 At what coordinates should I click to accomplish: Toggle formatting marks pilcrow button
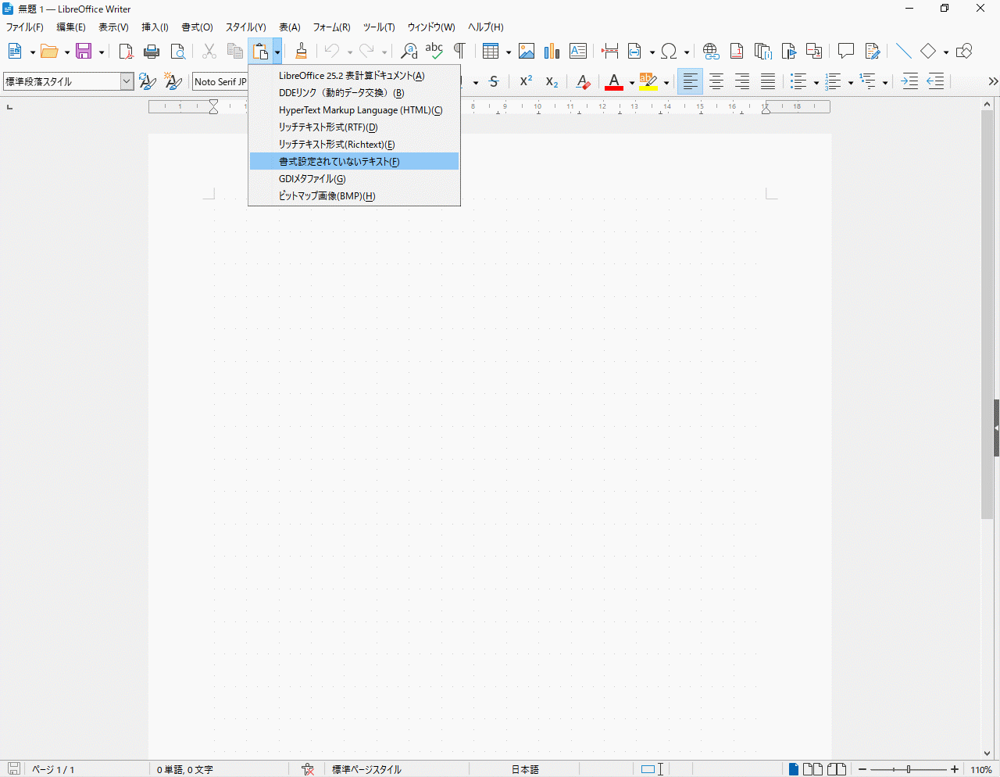[459, 52]
